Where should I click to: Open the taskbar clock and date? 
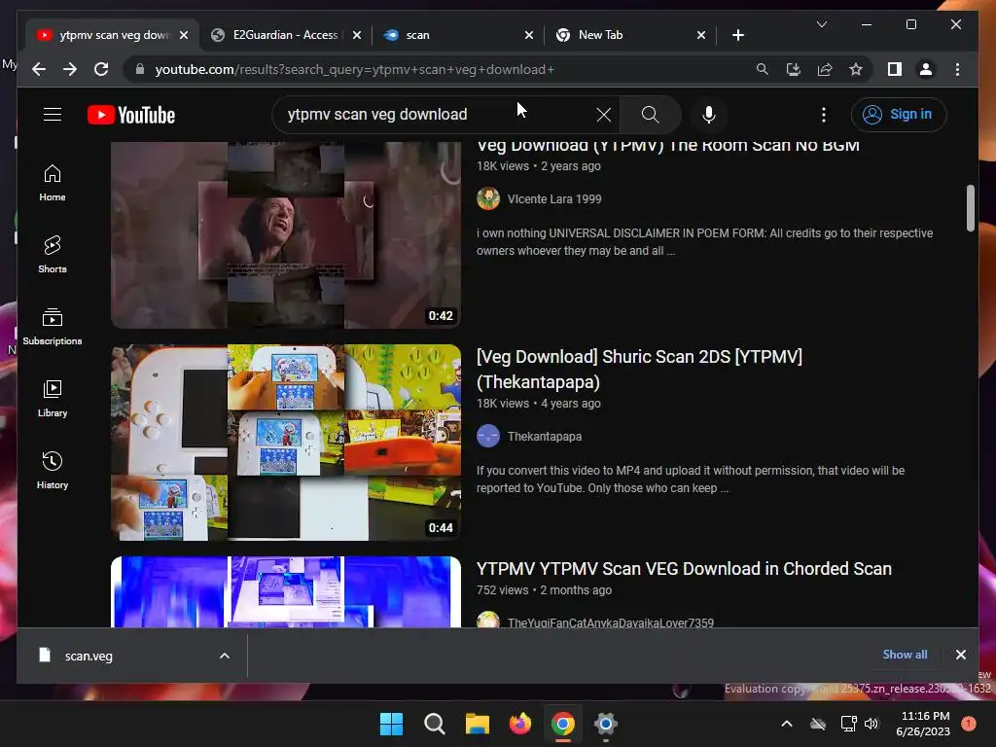tap(923, 724)
